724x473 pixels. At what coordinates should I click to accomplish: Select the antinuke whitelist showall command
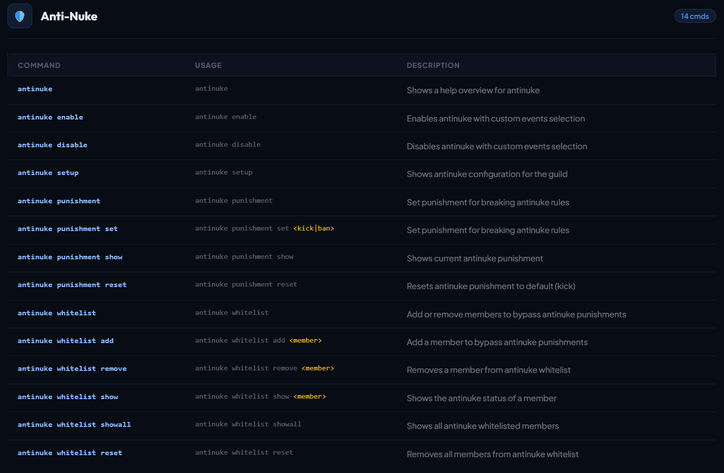click(x=74, y=425)
